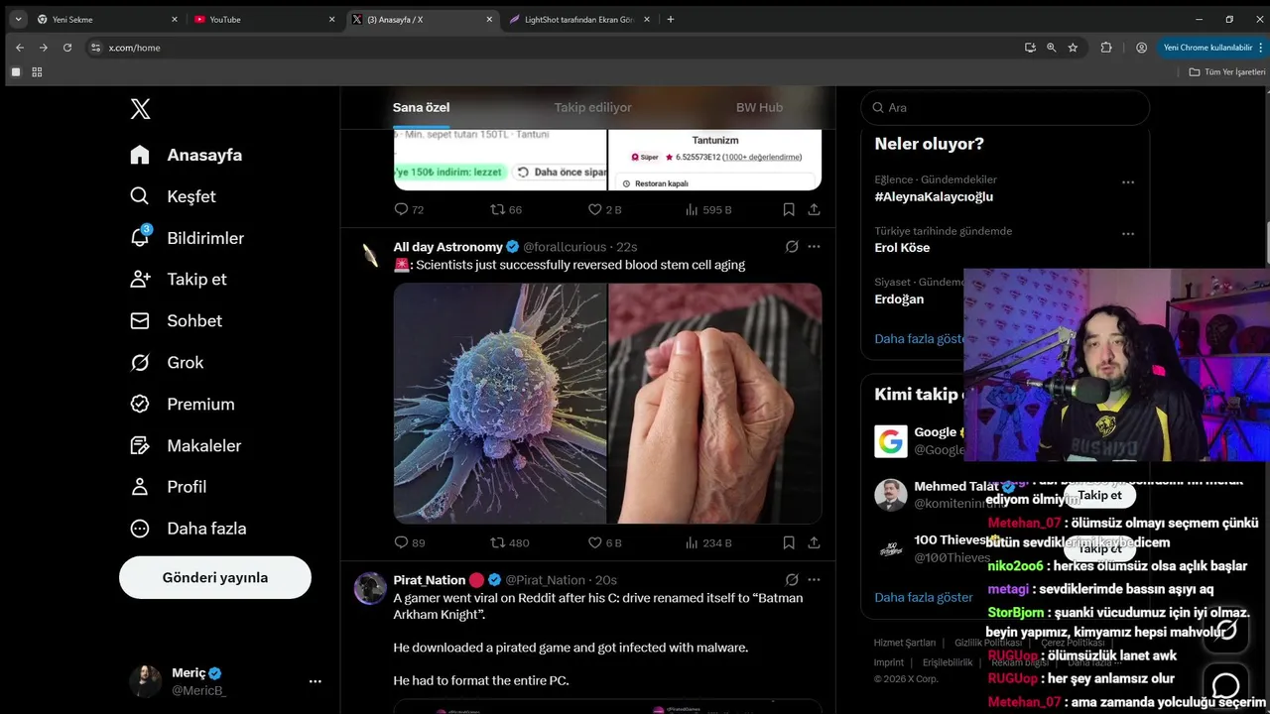This screenshot has width=1270, height=714.
Task: Open Pirat_Nation profile avatar
Action: (370, 588)
